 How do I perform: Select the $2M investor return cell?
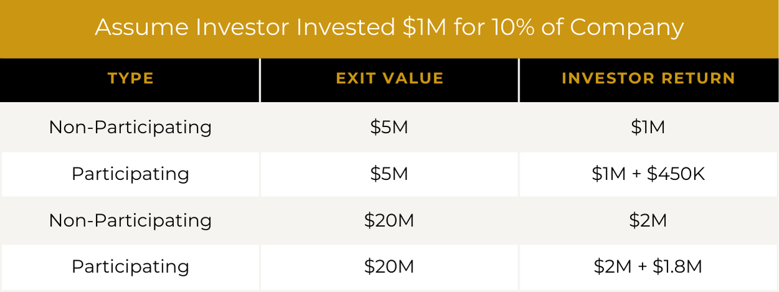648,220
